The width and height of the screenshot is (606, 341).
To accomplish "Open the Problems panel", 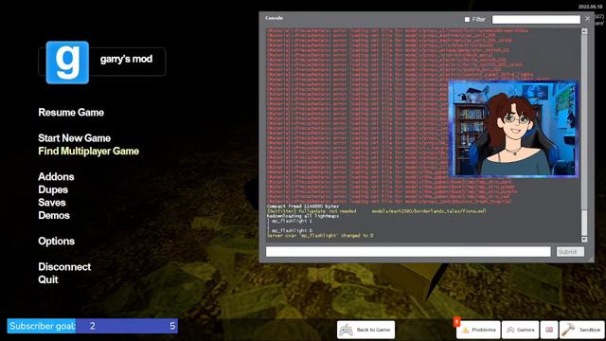I will [478, 330].
